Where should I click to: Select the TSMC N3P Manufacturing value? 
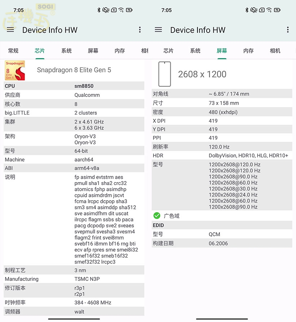click(87, 279)
